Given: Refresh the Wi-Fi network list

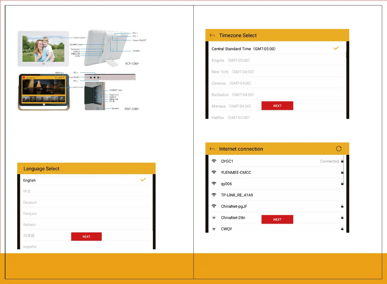Looking at the screenshot, I should point(339,149).
